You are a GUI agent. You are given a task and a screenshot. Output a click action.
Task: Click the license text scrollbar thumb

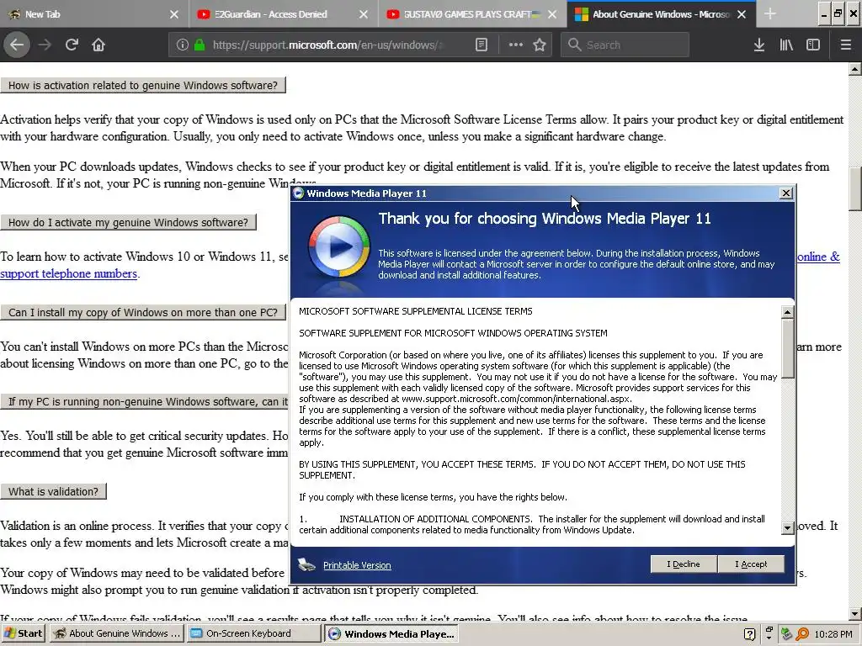click(787, 348)
